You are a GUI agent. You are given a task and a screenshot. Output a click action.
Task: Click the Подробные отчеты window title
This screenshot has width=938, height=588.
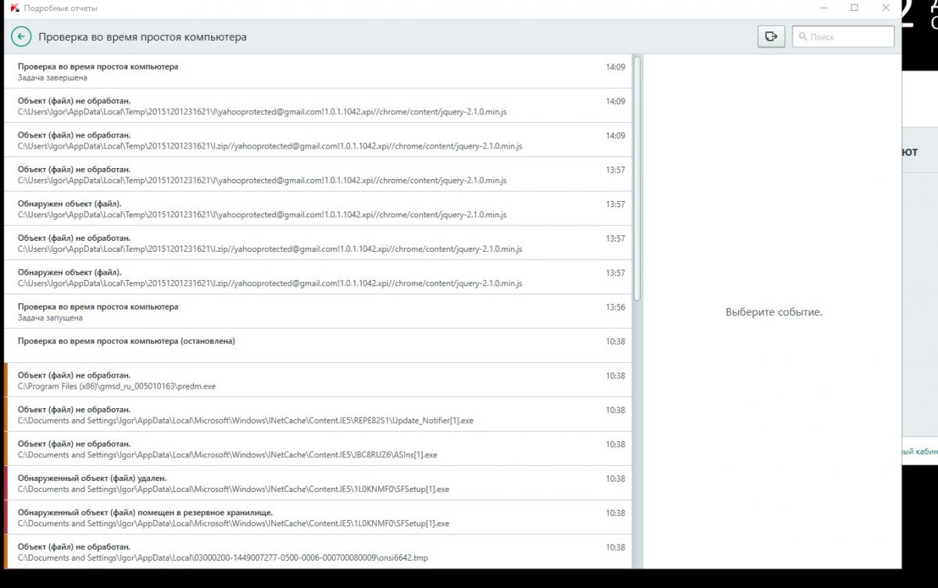[61, 8]
